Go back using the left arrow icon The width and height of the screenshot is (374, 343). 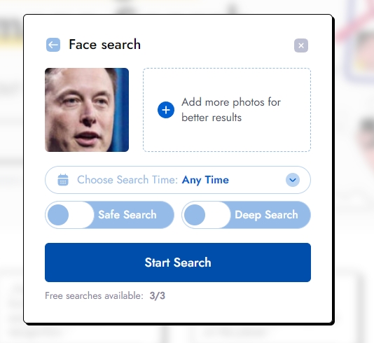pos(53,45)
